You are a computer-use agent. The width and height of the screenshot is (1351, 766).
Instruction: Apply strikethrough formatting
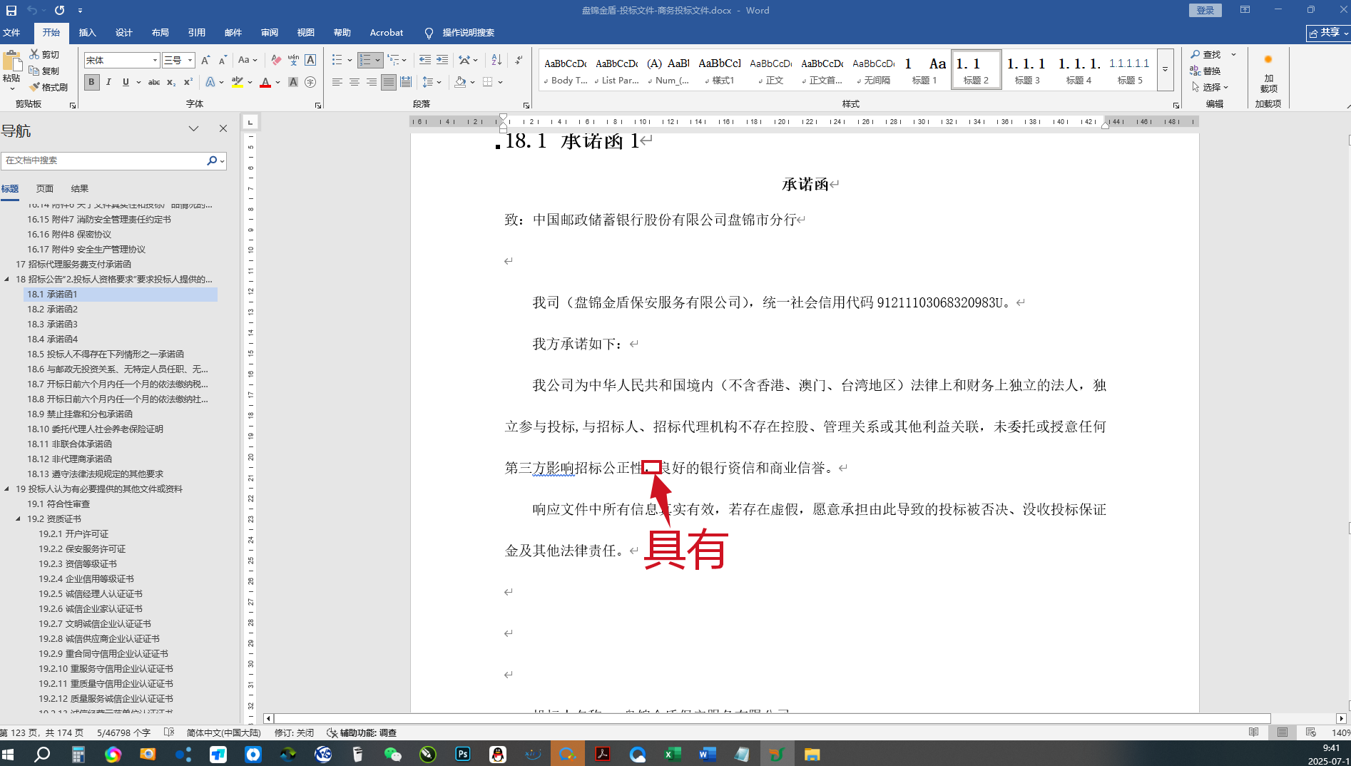tap(153, 82)
